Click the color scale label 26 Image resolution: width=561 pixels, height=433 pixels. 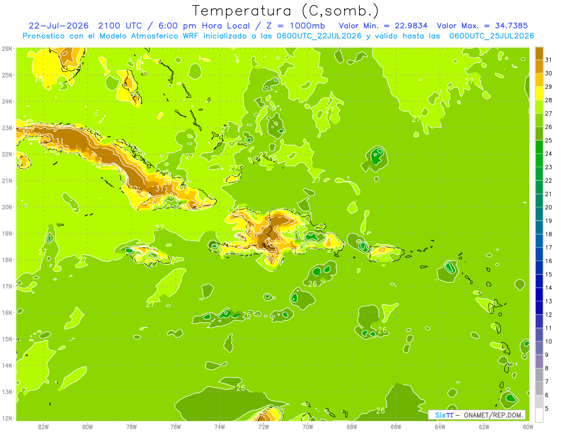549,127
